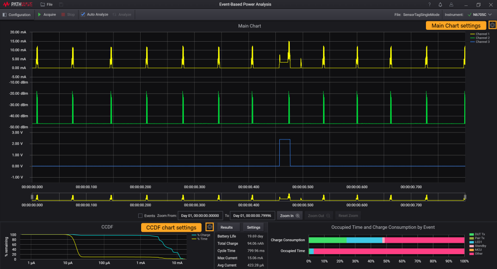
Task: Open the CCDF chart settings gear
Action: (210, 227)
